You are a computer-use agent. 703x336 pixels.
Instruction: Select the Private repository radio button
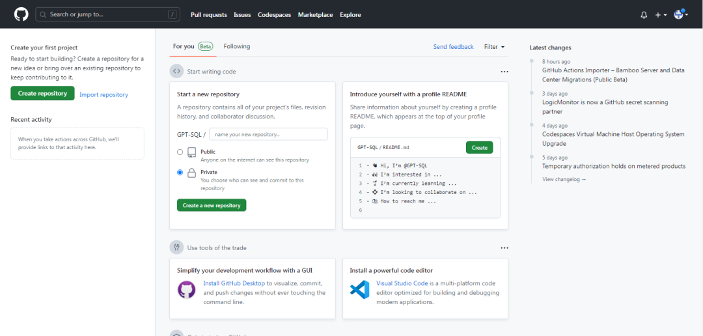pyautogui.click(x=180, y=173)
